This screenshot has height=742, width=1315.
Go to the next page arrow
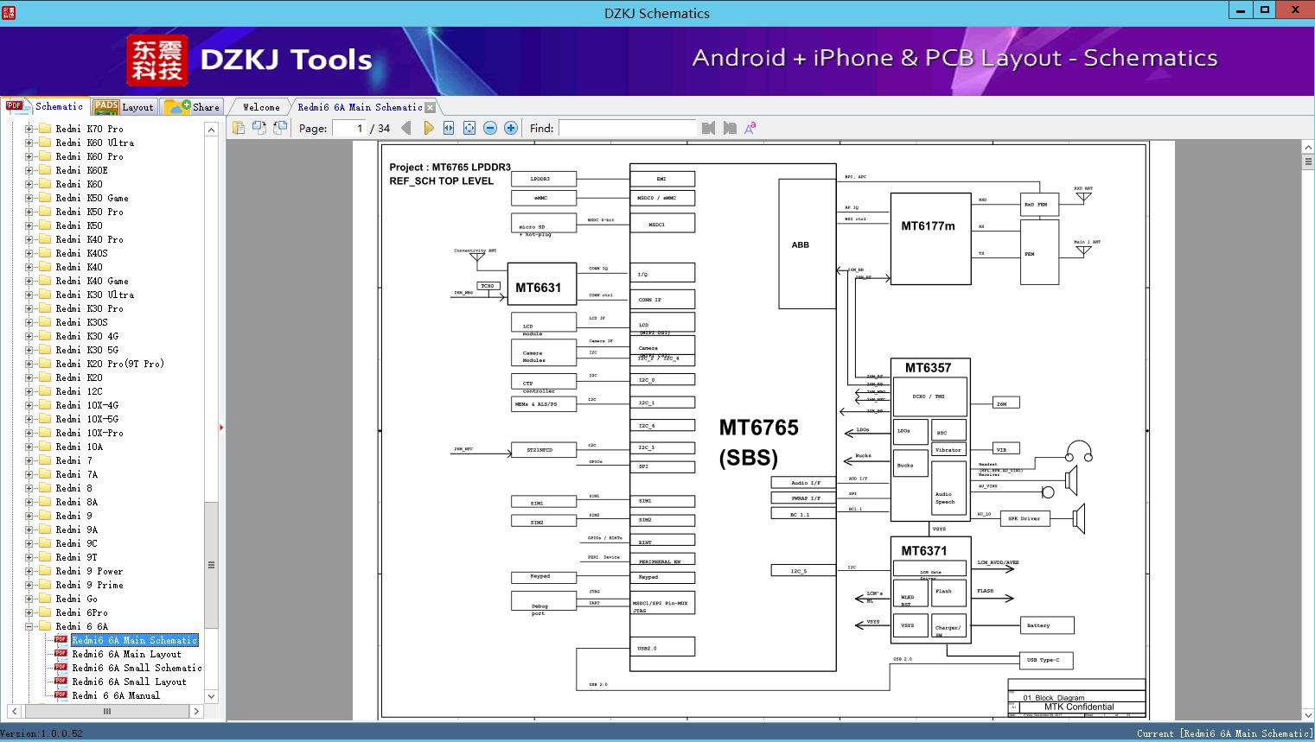428,128
